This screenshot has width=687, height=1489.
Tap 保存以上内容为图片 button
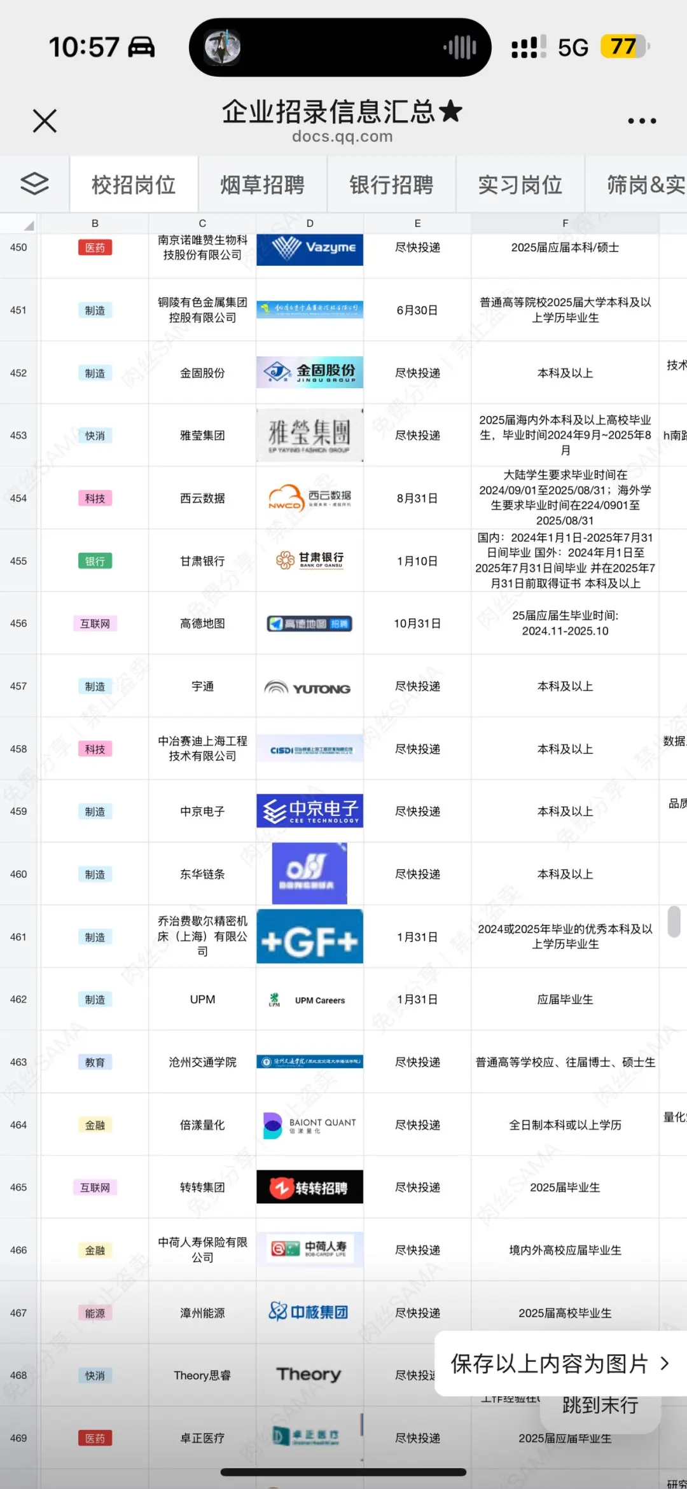point(560,1364)
